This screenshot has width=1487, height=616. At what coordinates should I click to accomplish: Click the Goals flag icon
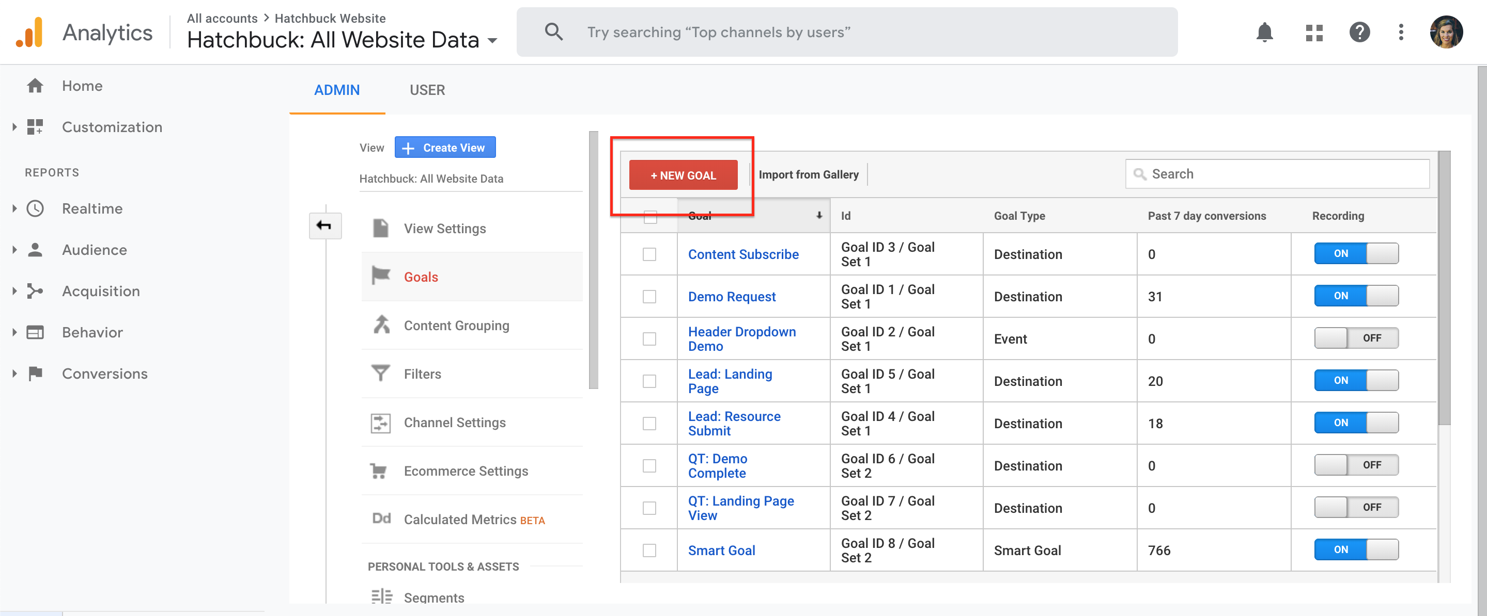[x=381, y=276]
